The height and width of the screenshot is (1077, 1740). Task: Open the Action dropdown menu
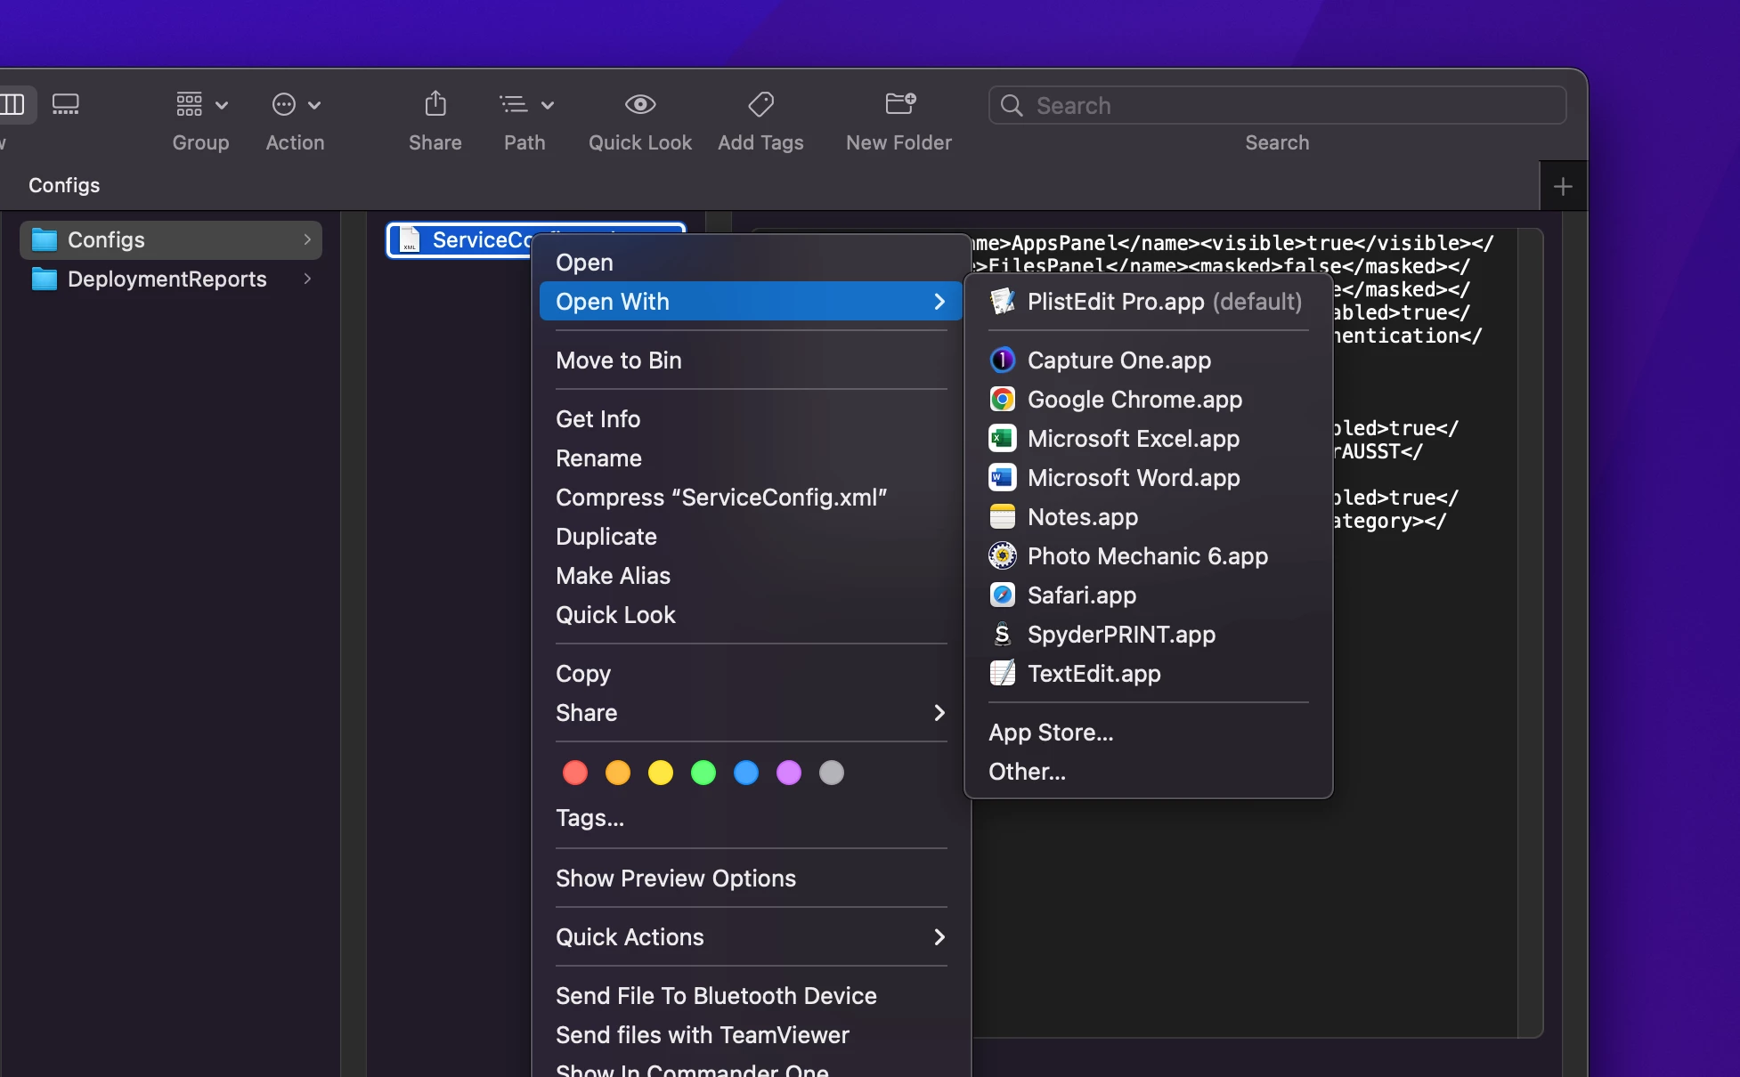pos(295,105)
